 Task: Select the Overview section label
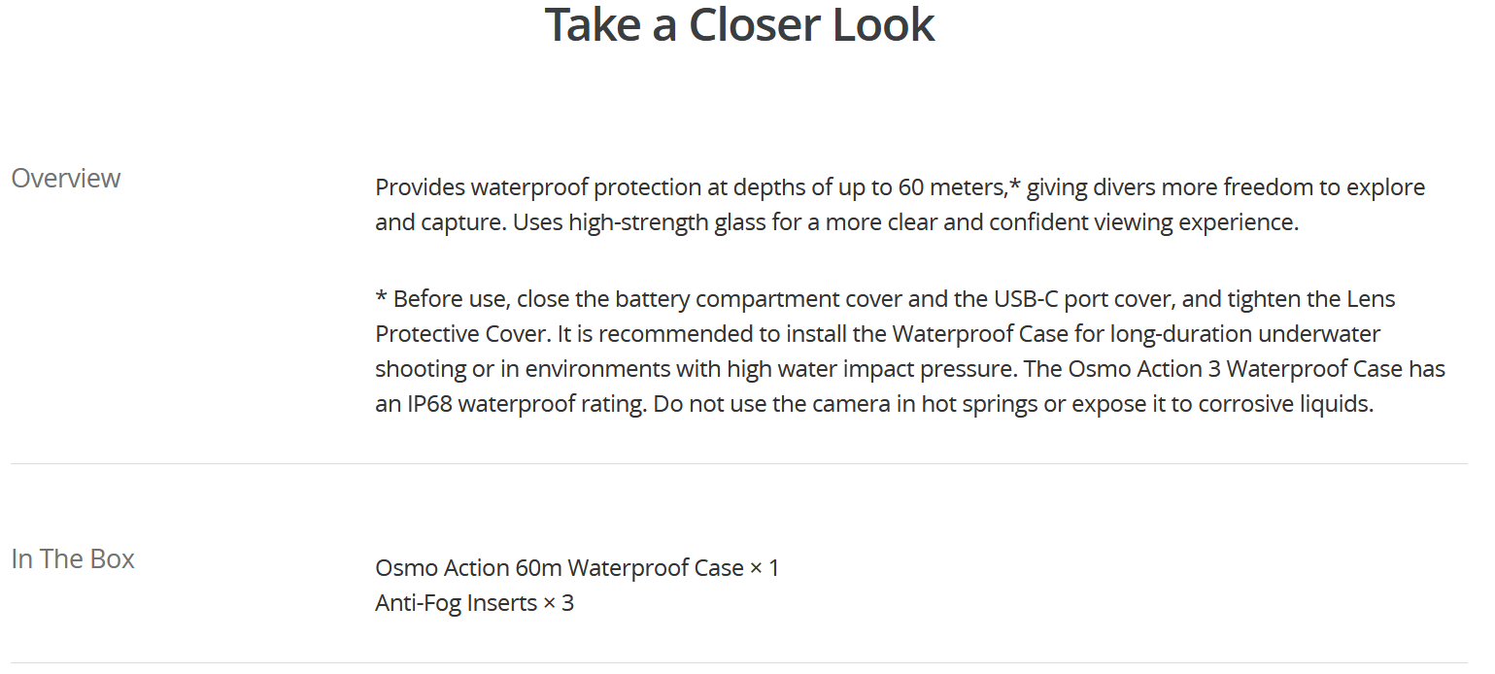point(66,178)
